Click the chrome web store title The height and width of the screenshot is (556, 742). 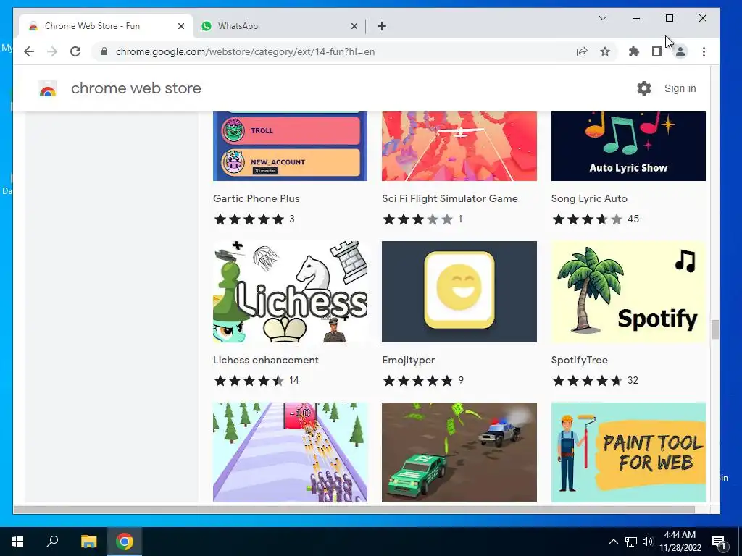click(136, 88)
